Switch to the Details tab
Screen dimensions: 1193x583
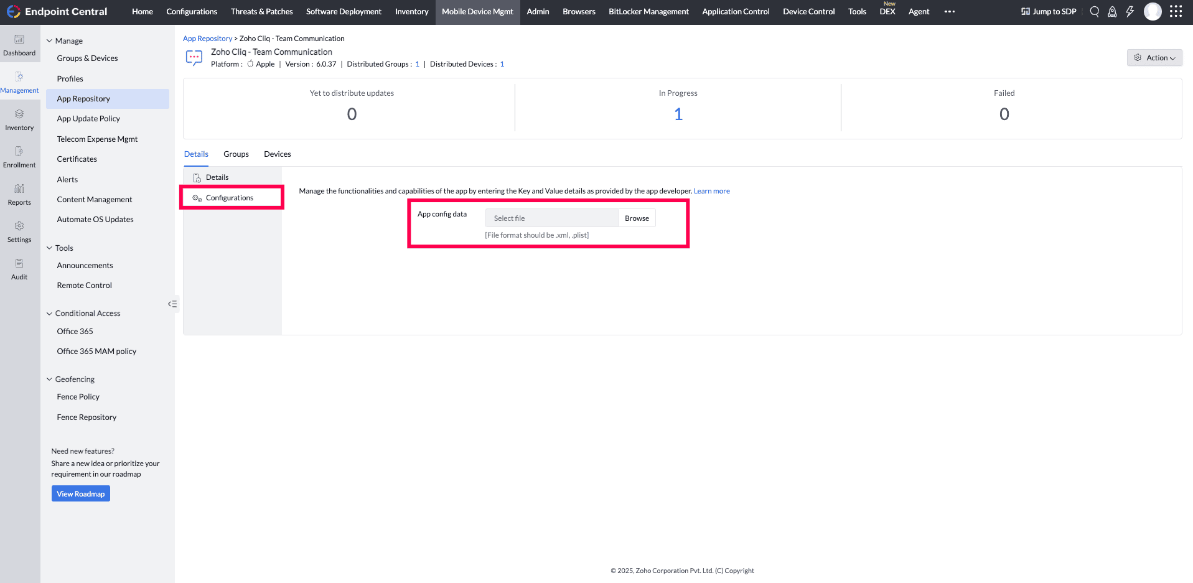pos(196,154)
